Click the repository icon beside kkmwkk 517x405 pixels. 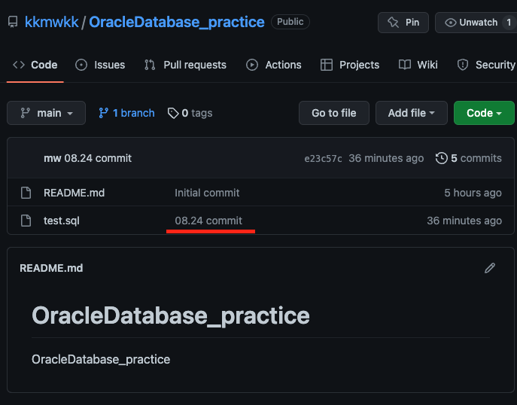[x=13, y=22]
